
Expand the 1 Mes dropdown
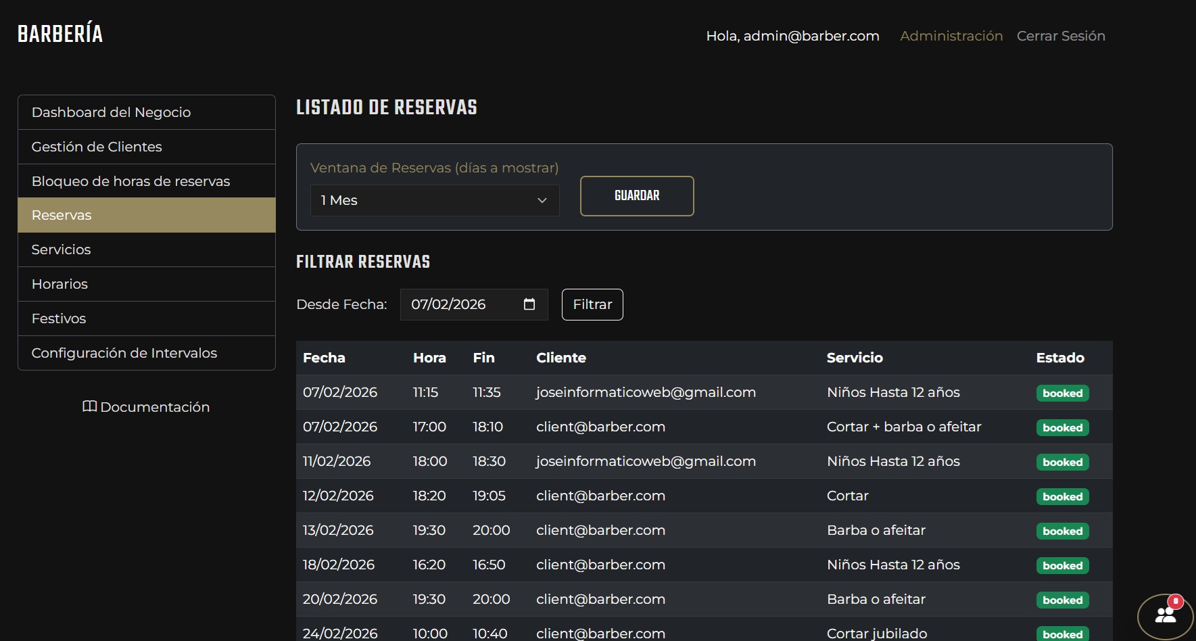(434, 200)
